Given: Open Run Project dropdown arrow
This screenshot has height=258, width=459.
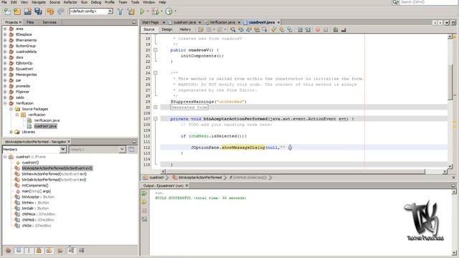Looking at the screenshot, I should [x=148, y=11].
